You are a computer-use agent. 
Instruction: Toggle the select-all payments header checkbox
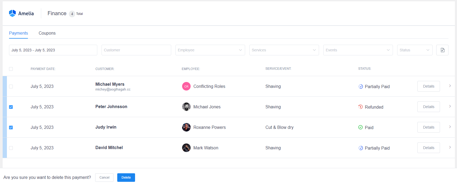click(x=11, y=69)
